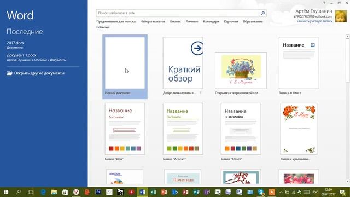Click the 'Личные' search suggestion
The width and height of the screenshot is (350, 197).
click(192, 22)
